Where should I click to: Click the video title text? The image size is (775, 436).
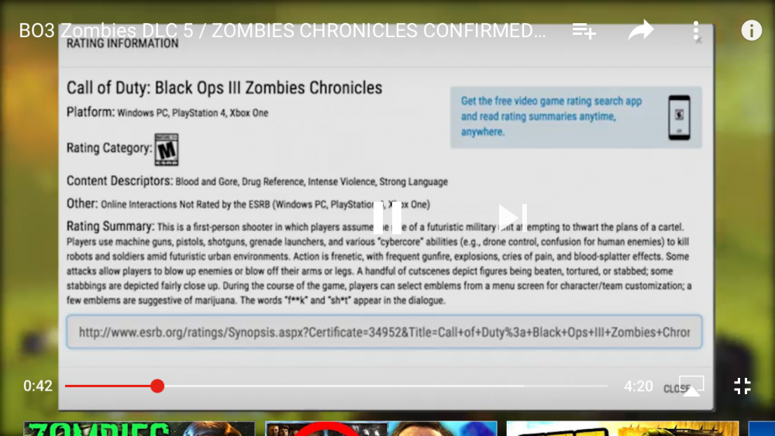click(282, 31)
